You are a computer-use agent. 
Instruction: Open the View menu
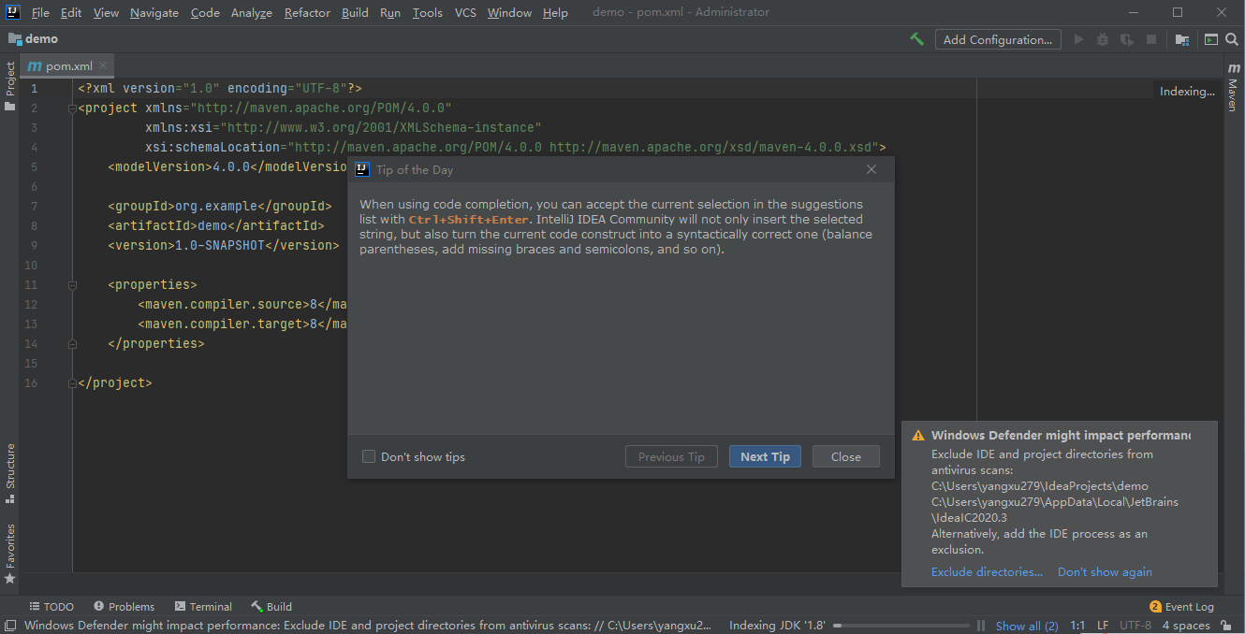pos(106,12)
